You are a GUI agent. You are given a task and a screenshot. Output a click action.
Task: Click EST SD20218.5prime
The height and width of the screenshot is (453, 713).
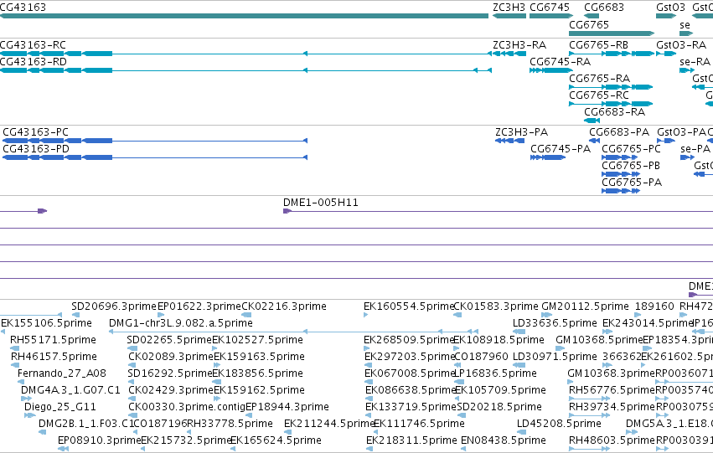tap(462, 415)
